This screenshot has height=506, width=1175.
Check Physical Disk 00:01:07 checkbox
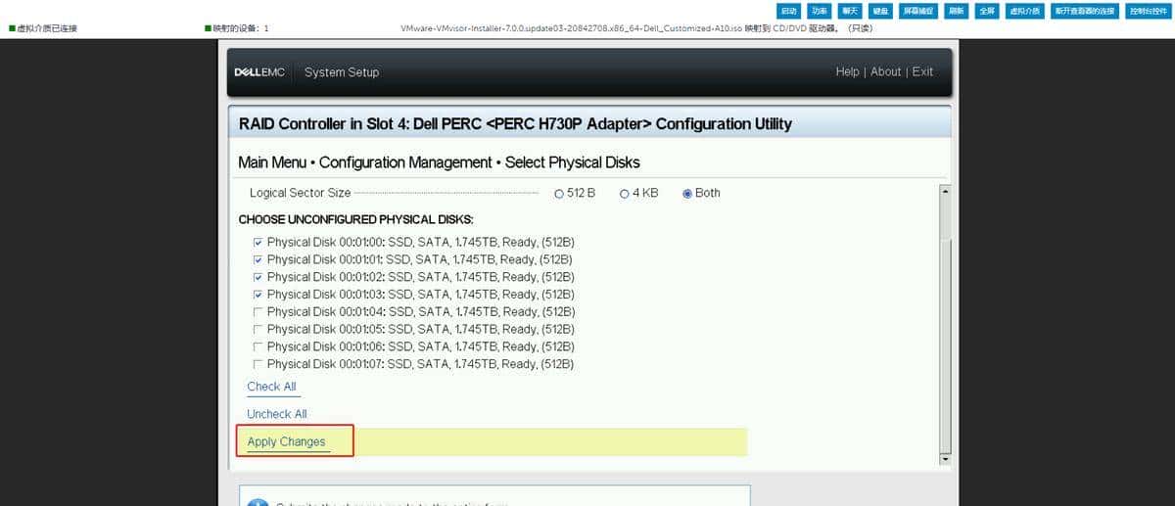[x=258, y=364]
